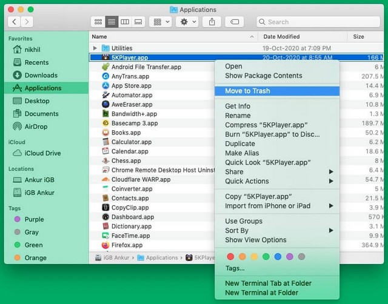Click the Downloads sidebar item
The height and width of the screenshot is (304, 388).
(x=41, y=75)
